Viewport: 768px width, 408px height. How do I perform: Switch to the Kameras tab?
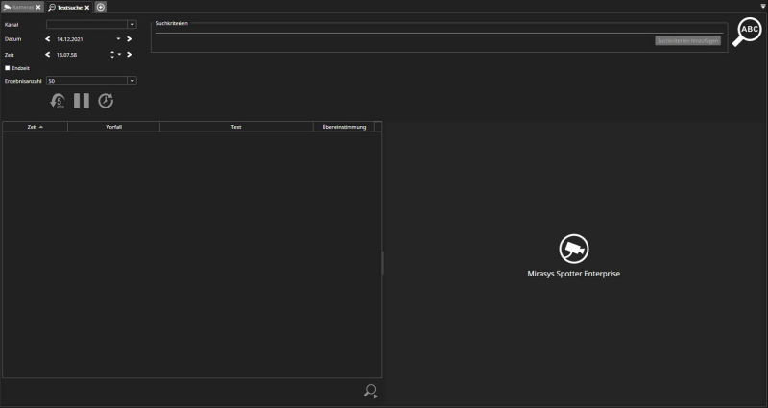tap(19, 7)
